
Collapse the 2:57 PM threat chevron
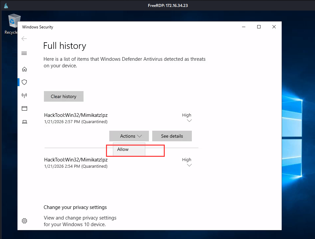tap(189, 120)
